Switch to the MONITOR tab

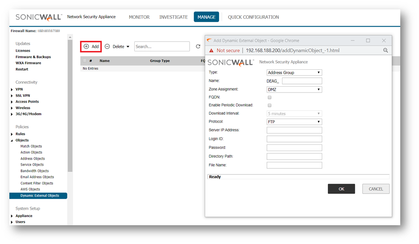(x=139, y=17)
